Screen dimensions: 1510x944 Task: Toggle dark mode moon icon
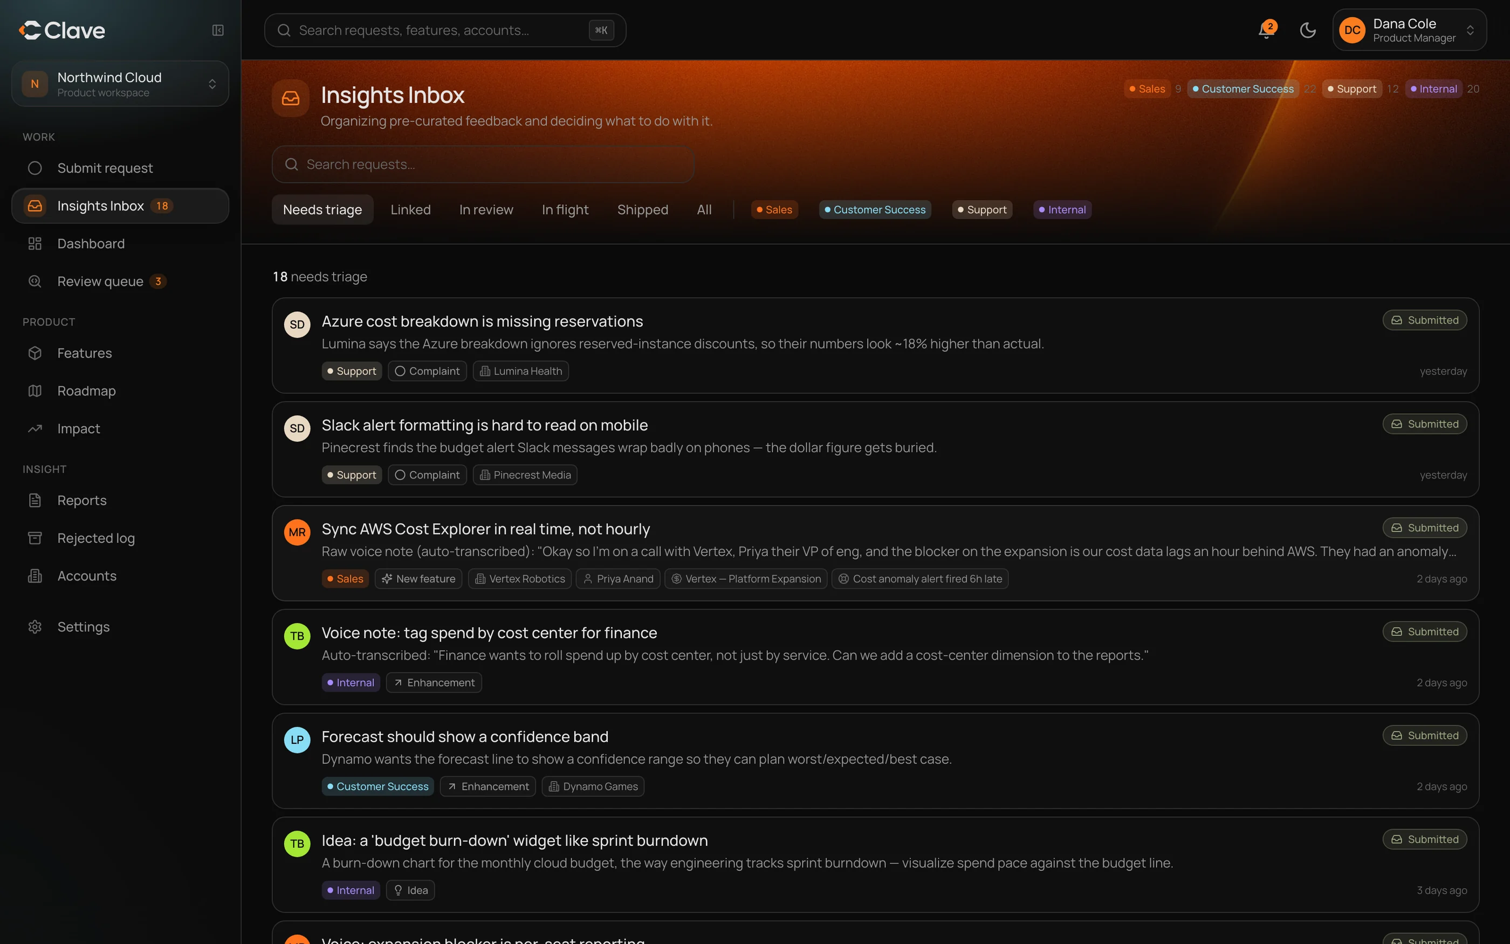1308,30
